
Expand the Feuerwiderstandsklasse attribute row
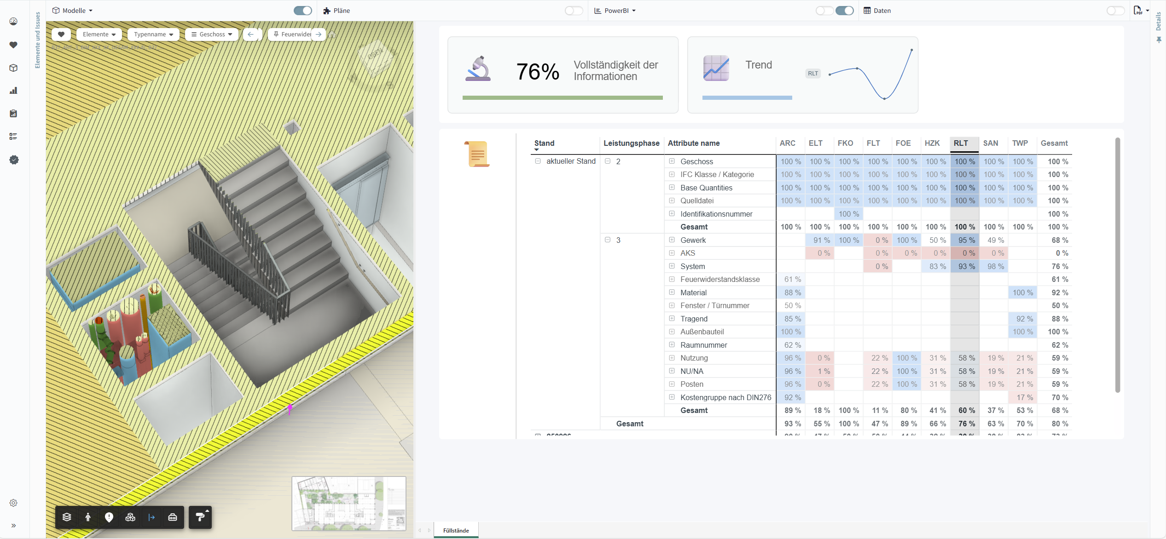(672, 279)
